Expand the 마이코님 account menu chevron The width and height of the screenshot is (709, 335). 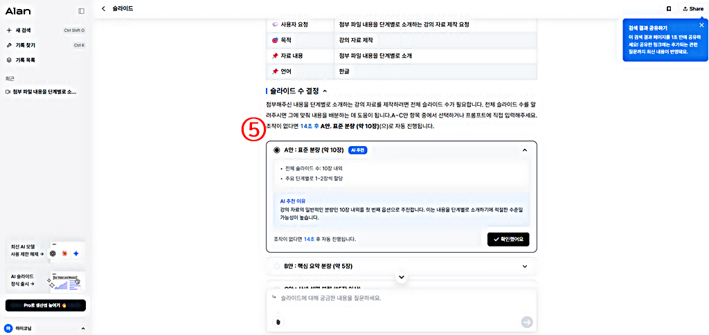click(x=82, y=328)
